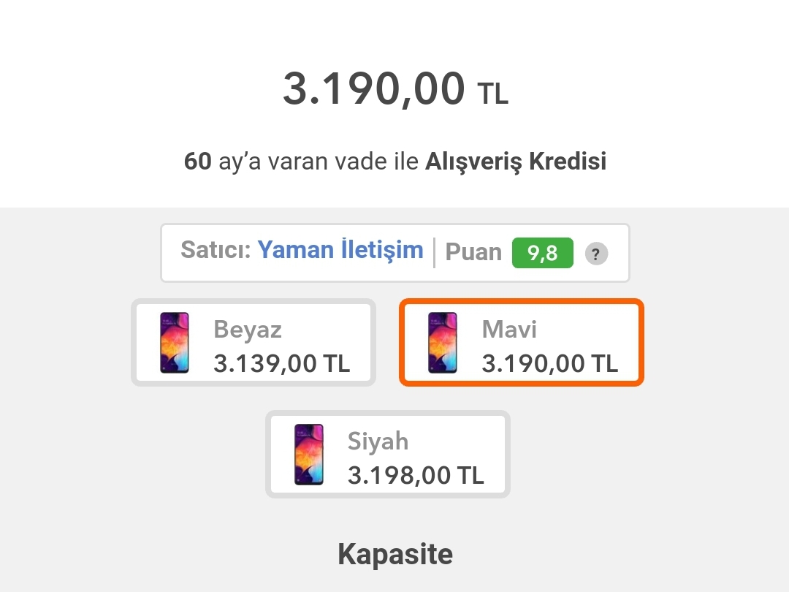Select the Siyah color option

click(387, 454)
